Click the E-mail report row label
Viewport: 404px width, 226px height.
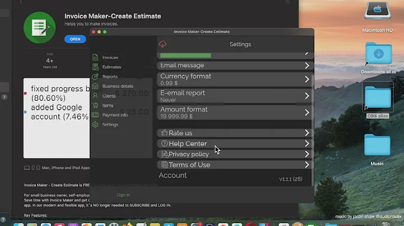pyautogui.click(x=182, y=93)
